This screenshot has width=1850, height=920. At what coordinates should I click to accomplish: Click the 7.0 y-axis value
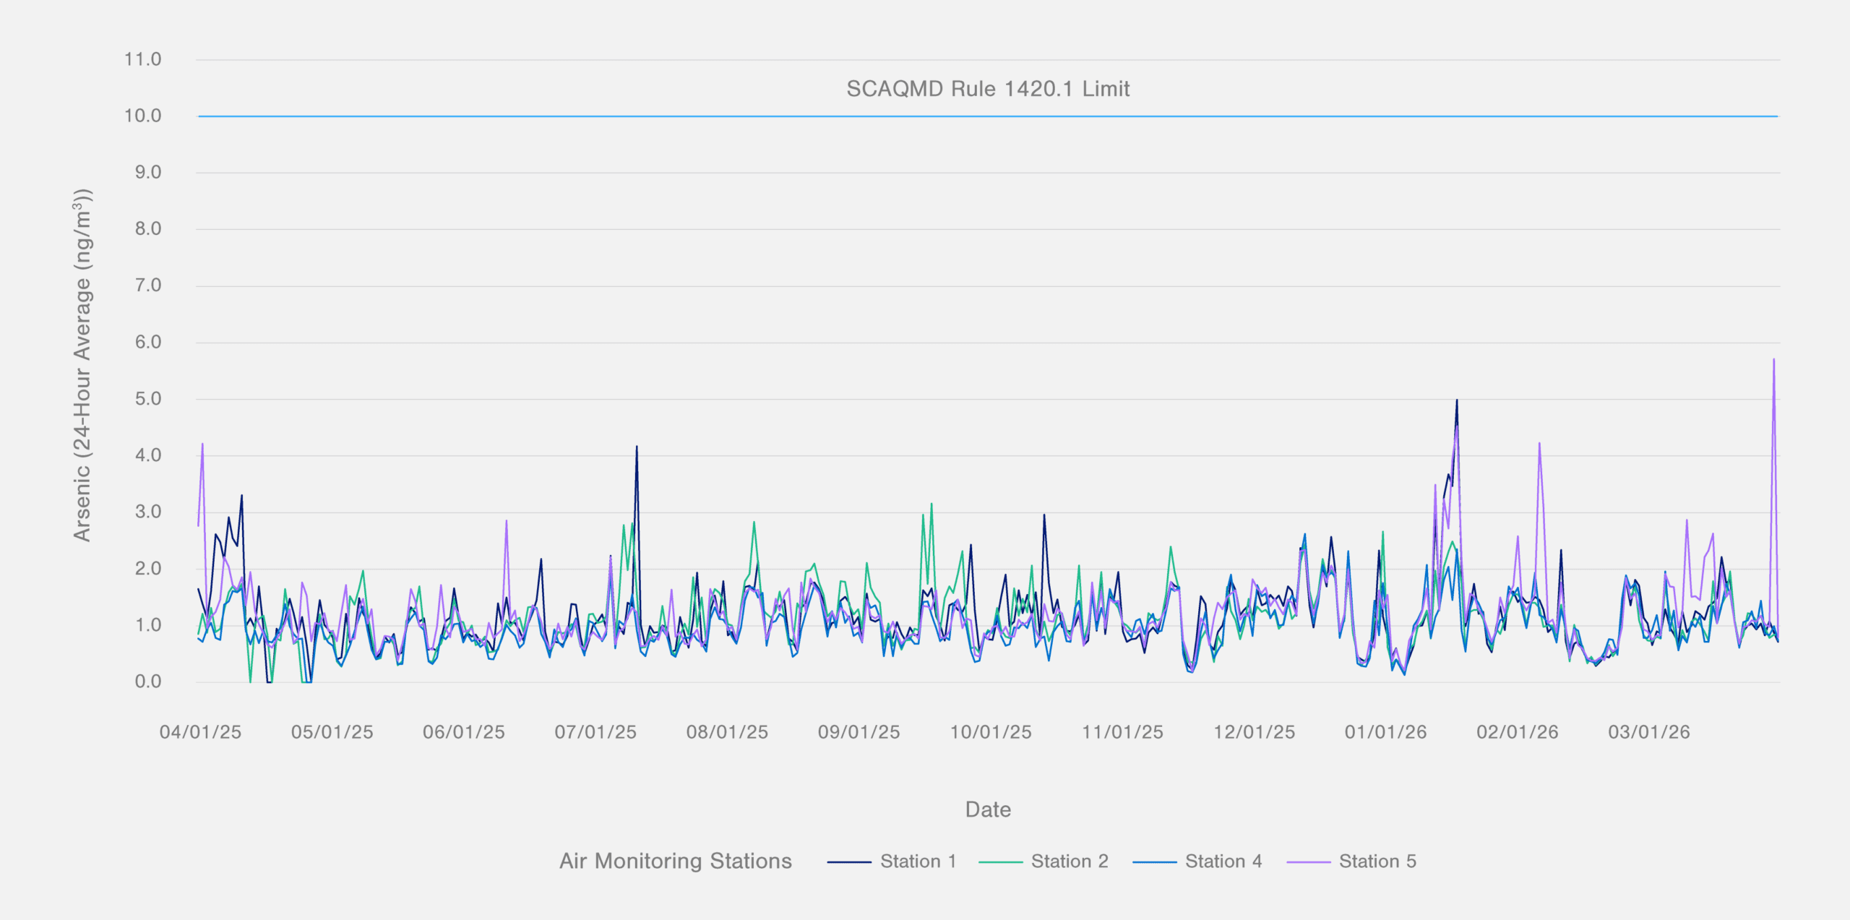coord(147,285)
